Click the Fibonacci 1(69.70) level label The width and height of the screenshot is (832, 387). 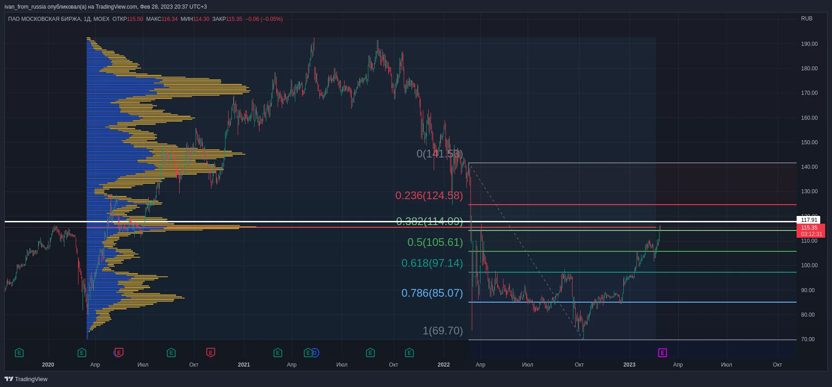click(x=443, y=331)
